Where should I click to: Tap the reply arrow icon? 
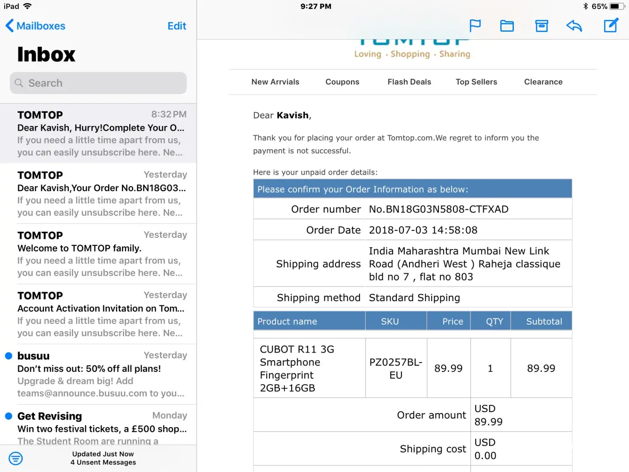[x=574, y=25]
